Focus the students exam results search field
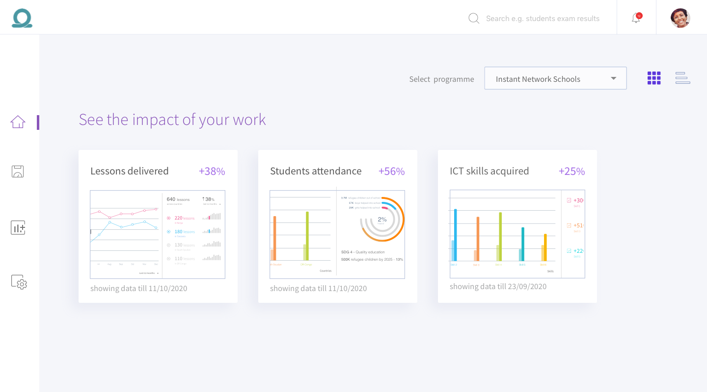Image resolution: width=707 pixels, height=392 pixels. (543, 19)
